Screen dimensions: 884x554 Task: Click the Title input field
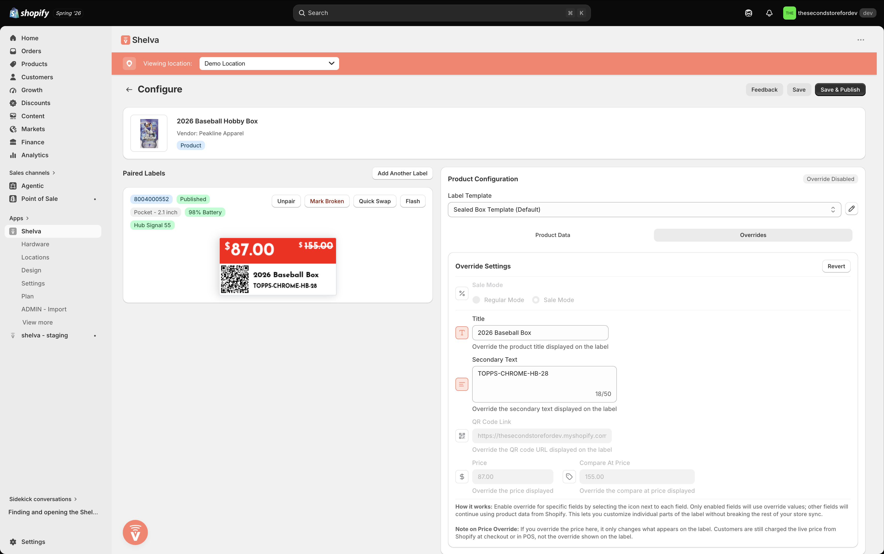point(540,333)
